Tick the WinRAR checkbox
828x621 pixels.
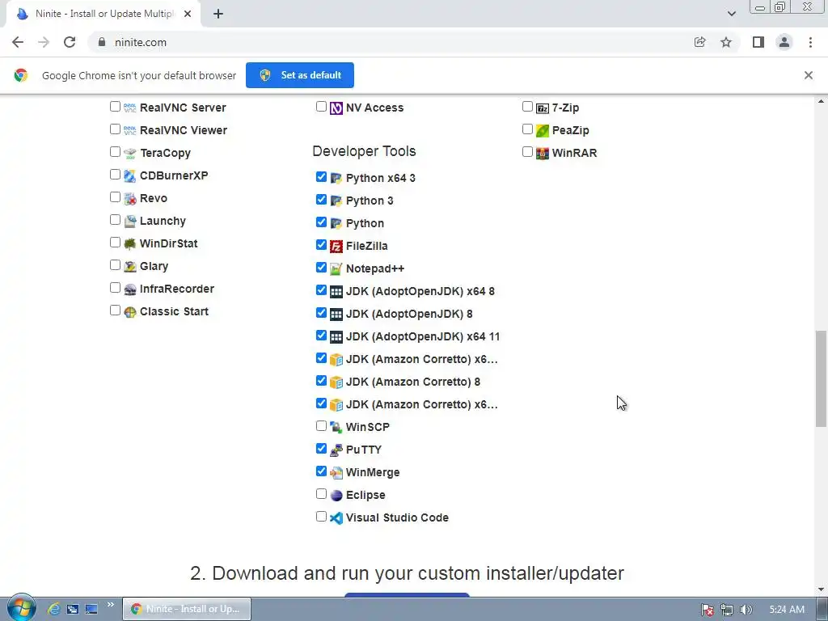[527, 152]
